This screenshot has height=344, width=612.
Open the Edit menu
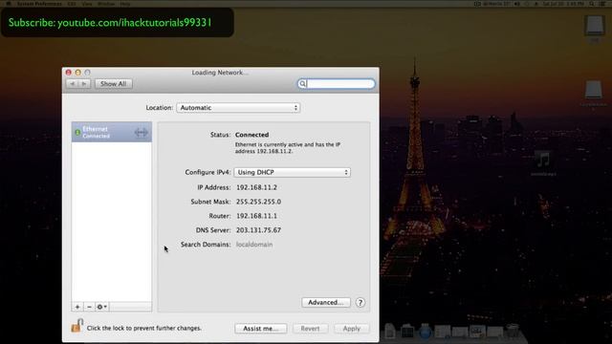click(x=72, y=4)
